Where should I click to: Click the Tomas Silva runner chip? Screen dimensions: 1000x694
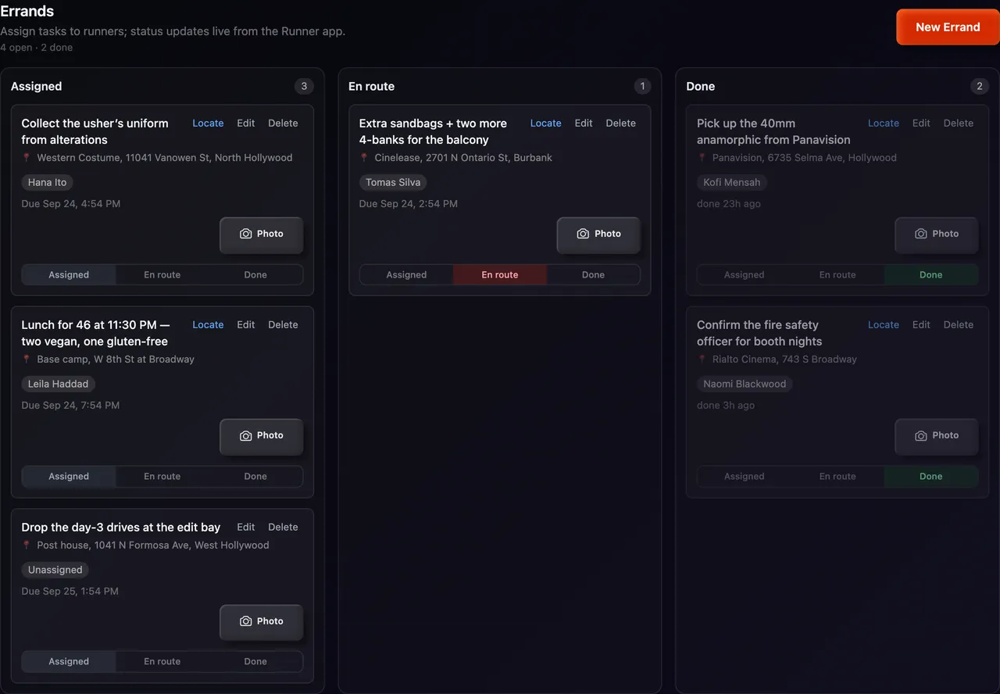tap(393, 182)
